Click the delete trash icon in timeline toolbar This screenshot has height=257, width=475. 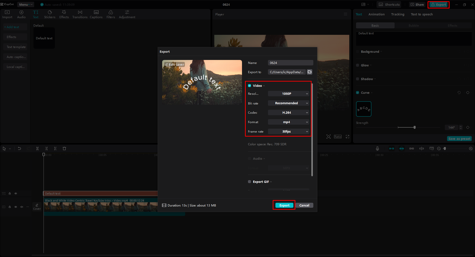pos(64,148)
